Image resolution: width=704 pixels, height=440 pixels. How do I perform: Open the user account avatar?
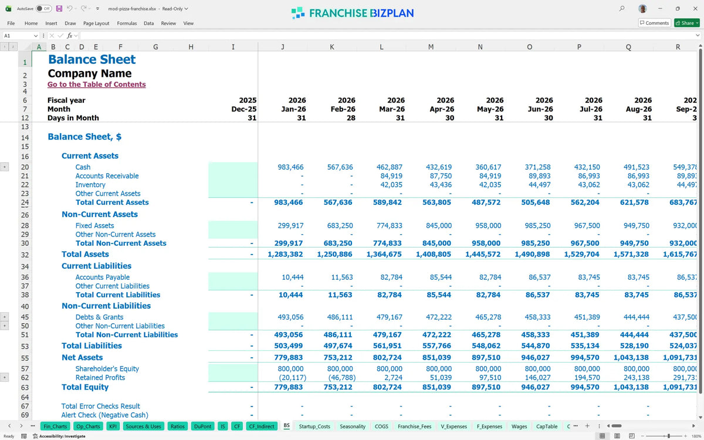(643, 9)
